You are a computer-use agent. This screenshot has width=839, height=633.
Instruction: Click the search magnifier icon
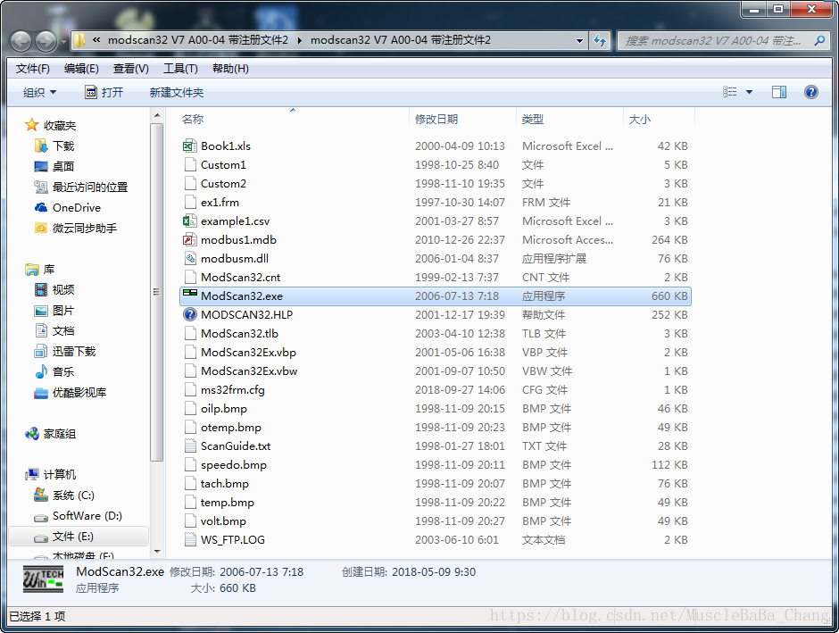point(819,41)
